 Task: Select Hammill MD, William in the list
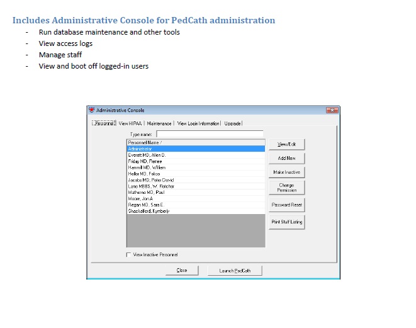(196, 167)
